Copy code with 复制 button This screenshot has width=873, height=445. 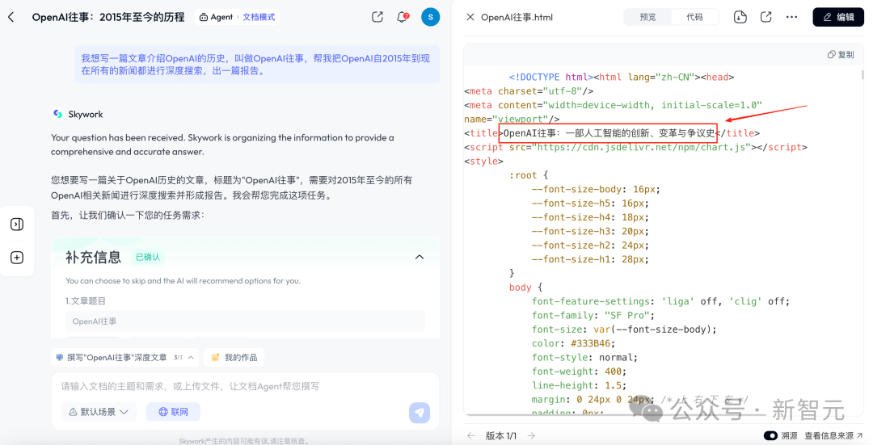[841, 54]
